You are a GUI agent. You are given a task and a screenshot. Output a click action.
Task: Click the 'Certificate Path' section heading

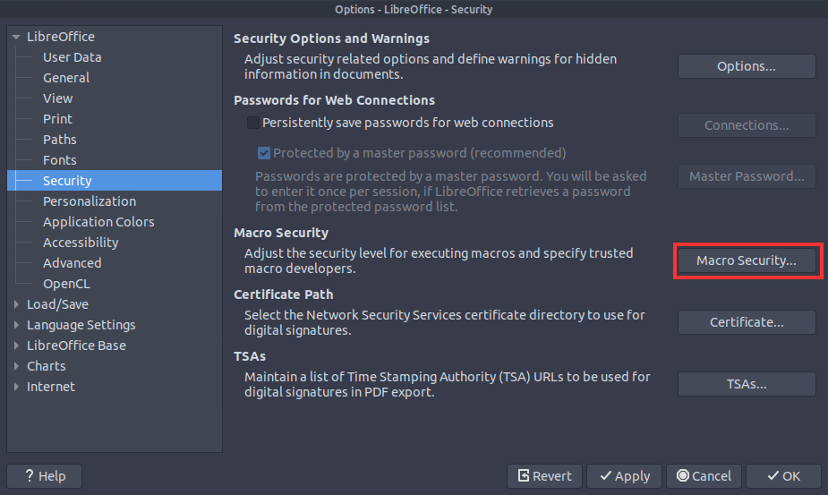point(284,294)
